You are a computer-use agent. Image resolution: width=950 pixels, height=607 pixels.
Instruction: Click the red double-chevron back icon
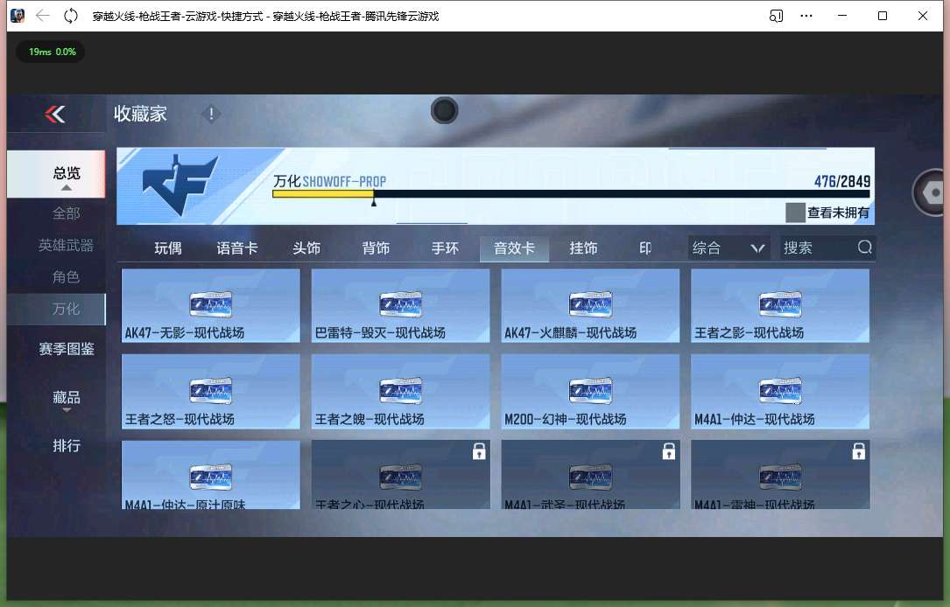pyautogui.click(x=55, y=114)
